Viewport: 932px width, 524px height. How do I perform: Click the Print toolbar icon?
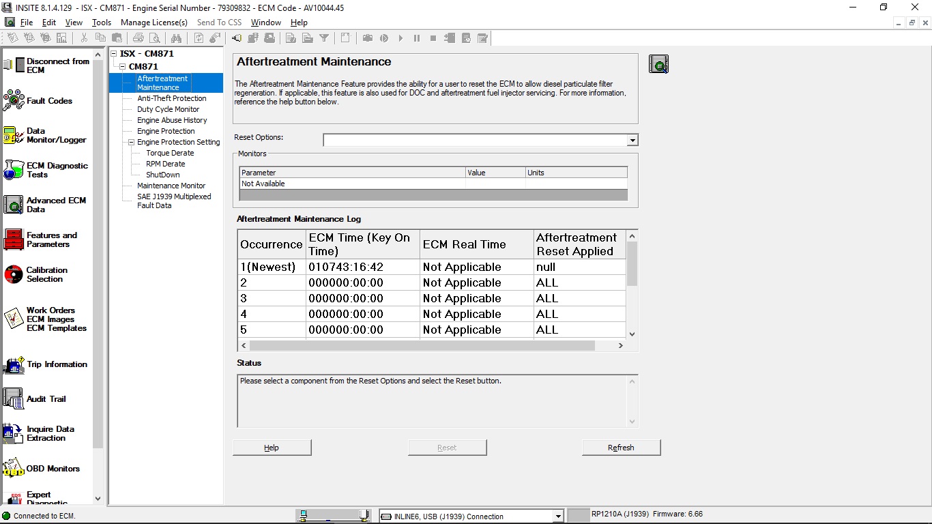coord(138,38)
